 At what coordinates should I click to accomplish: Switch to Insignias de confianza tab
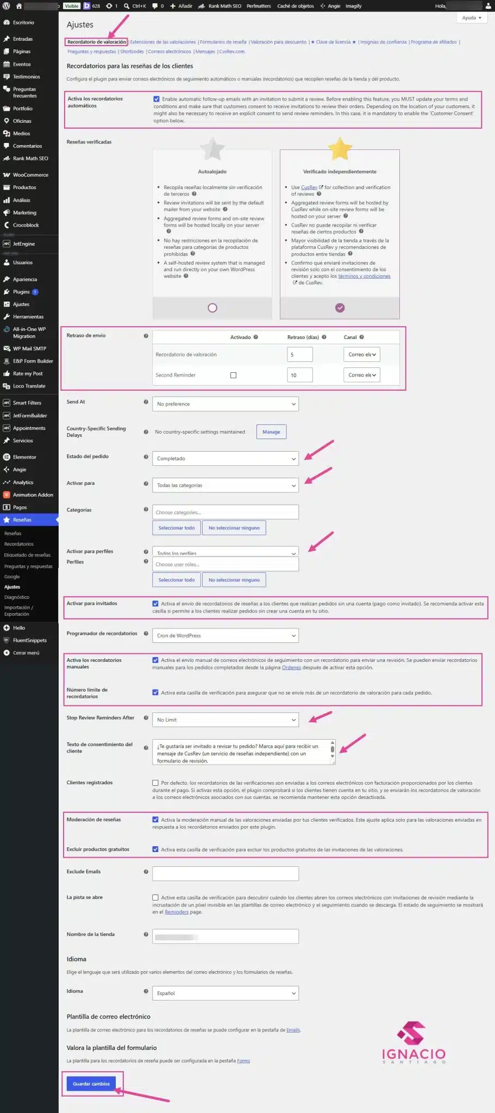383,42
